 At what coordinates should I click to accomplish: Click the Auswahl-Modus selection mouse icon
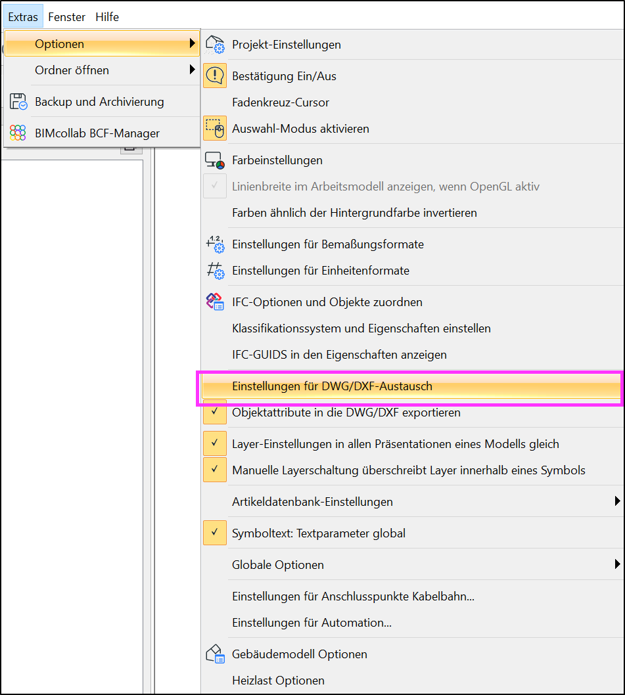215,129
